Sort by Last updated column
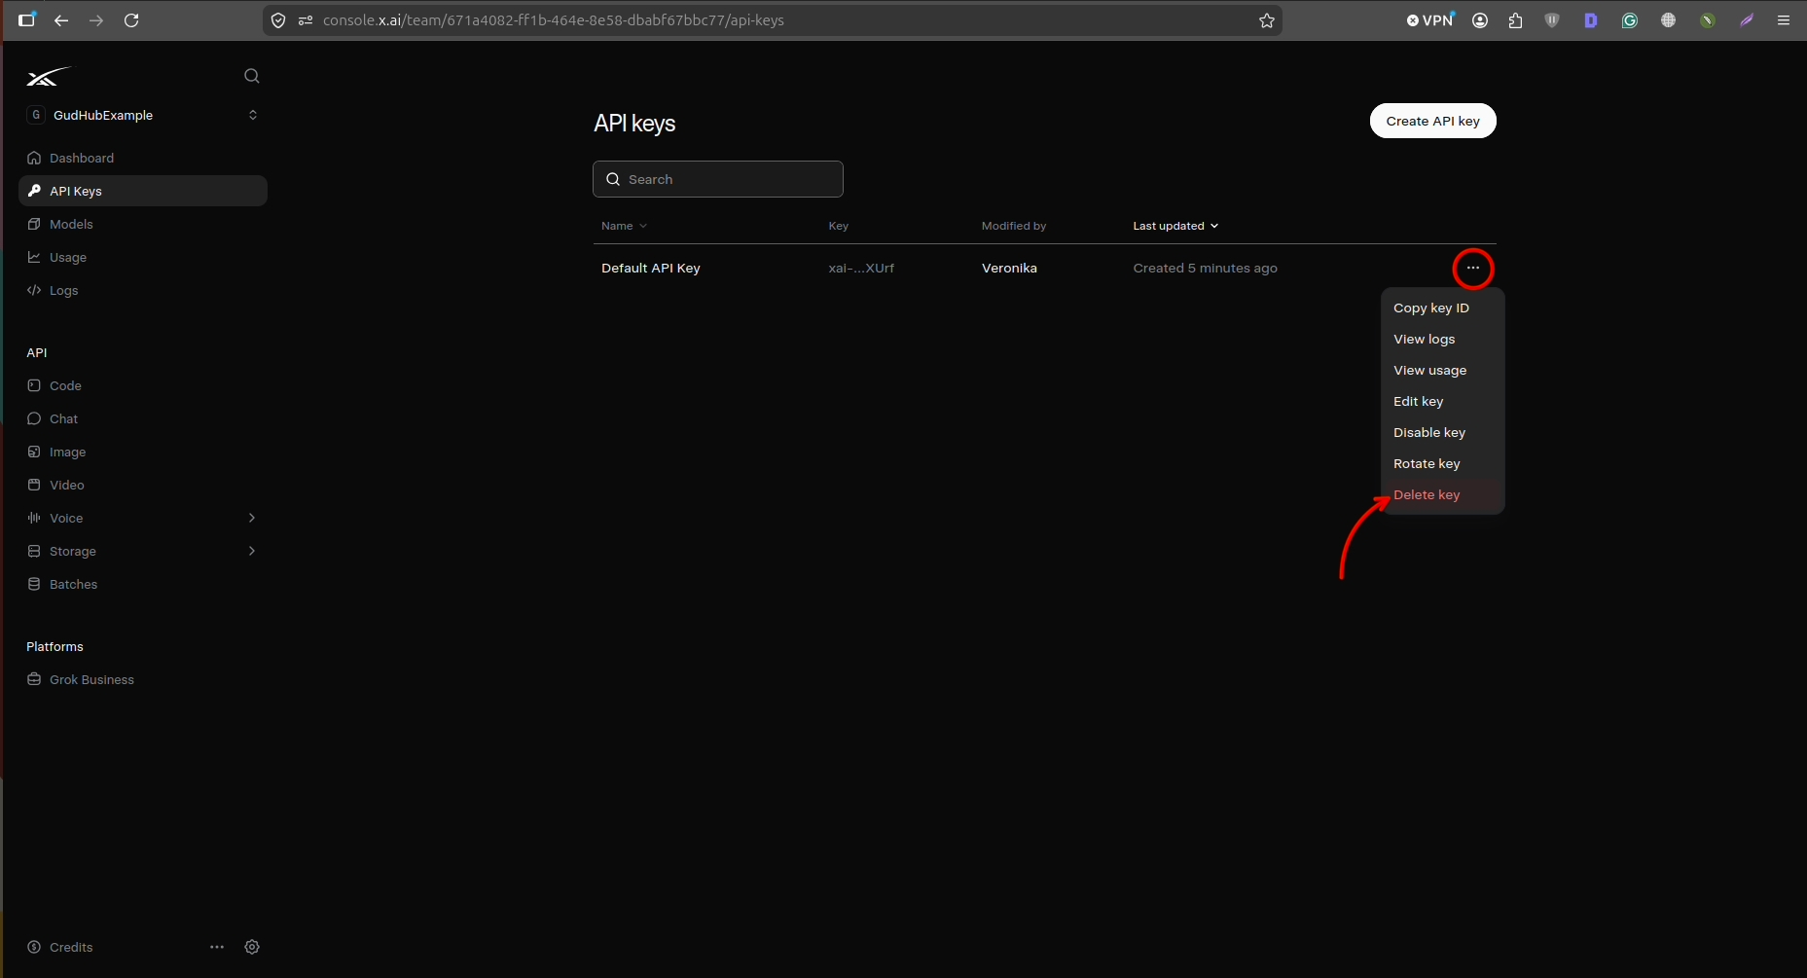1807x978 pixels. click(x=1175, y=226)
